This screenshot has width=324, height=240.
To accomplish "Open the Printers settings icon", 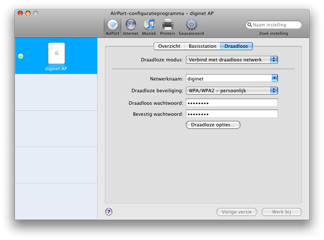I will point(167,24).
